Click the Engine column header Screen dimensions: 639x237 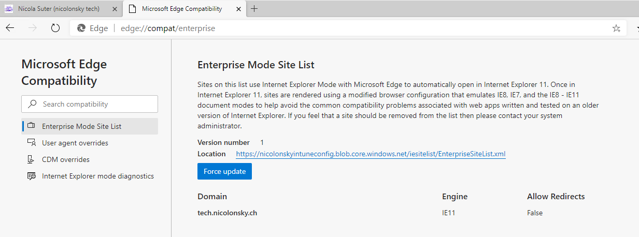[455, 196]
